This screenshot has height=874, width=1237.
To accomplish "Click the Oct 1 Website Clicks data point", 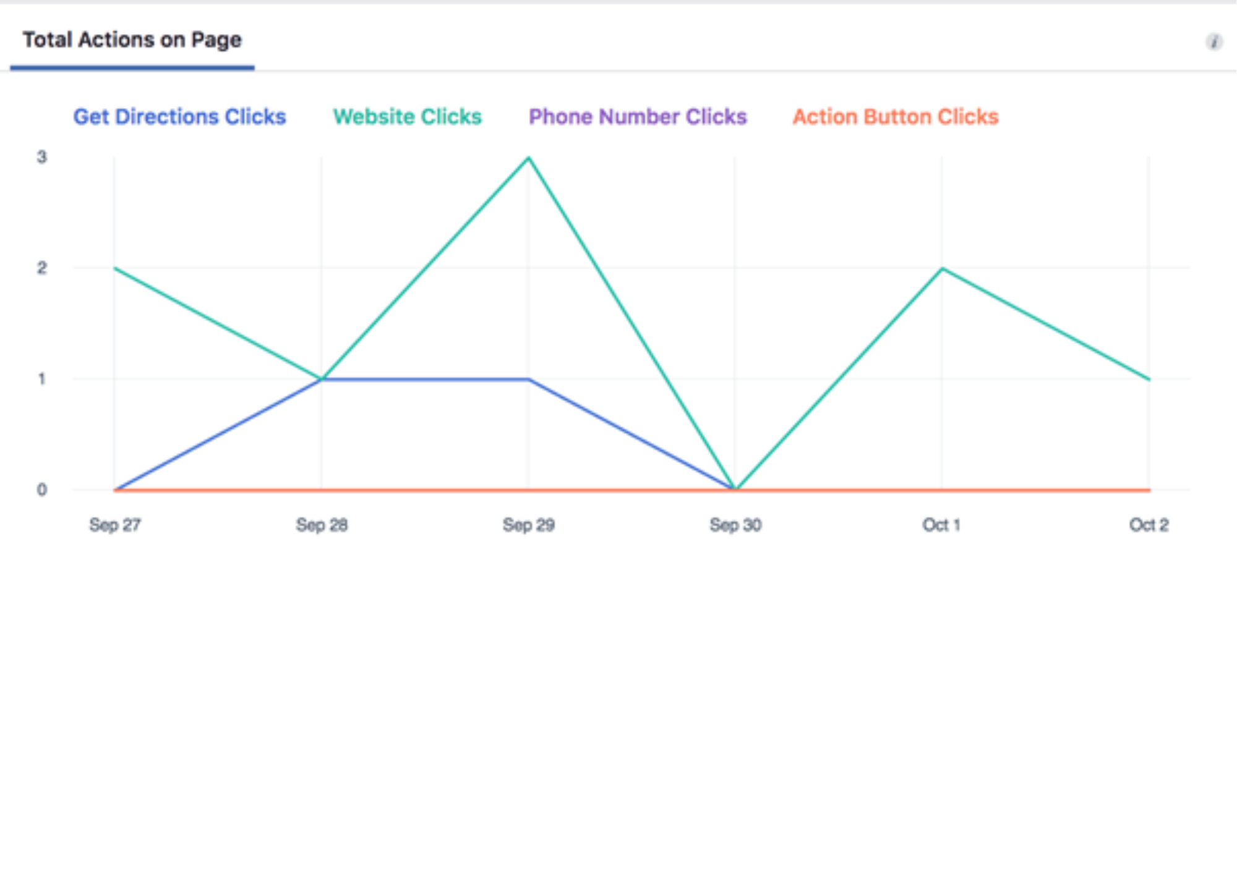I will coord(942,268).
